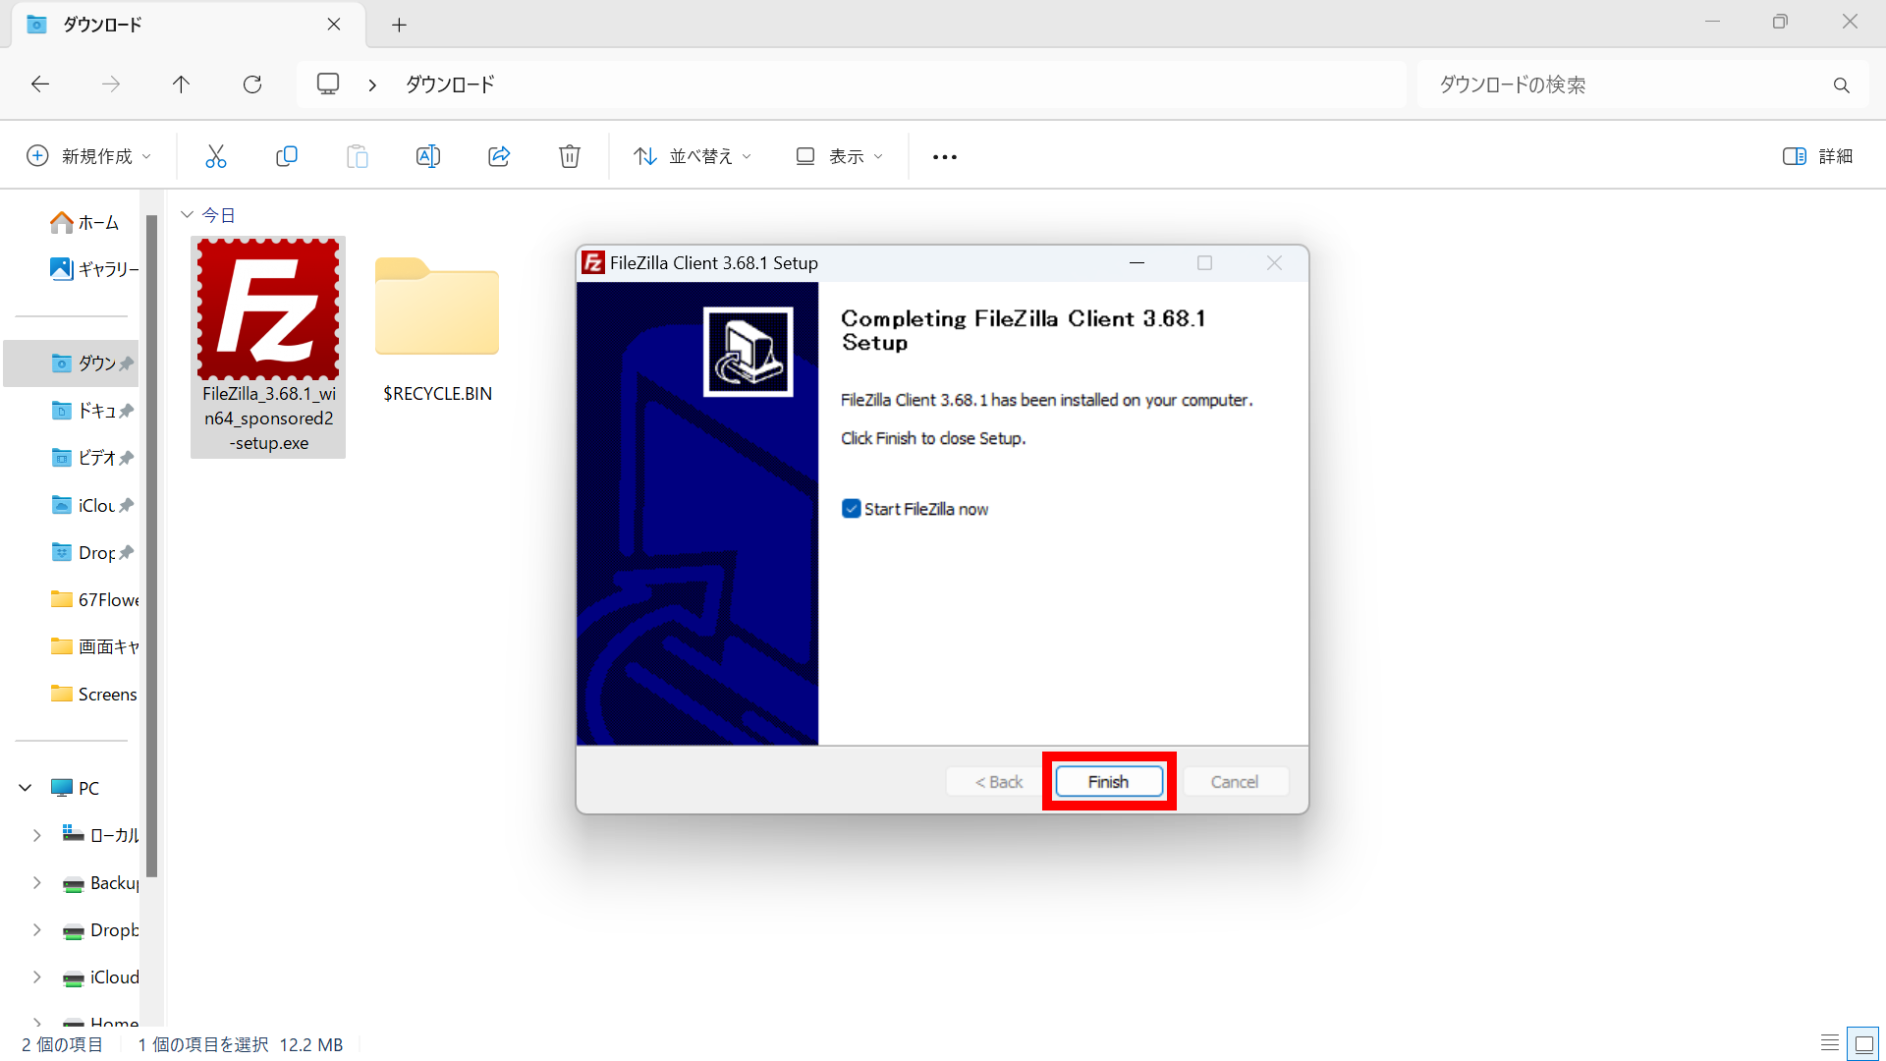Image resolution: width=1886 pixels, height=1061 pixels.
Task: Click the ローカル disk tree item
Action: tap(100, 835)
